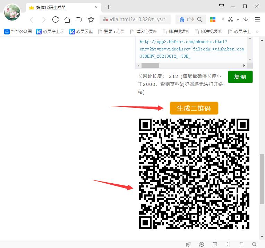Open the browser main menu
Screen dimensions: 265x248
click(257, 20)
